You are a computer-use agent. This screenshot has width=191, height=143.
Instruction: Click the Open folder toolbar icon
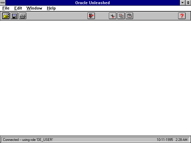6,16
